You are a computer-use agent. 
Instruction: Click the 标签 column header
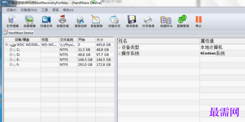pos(50,40)
